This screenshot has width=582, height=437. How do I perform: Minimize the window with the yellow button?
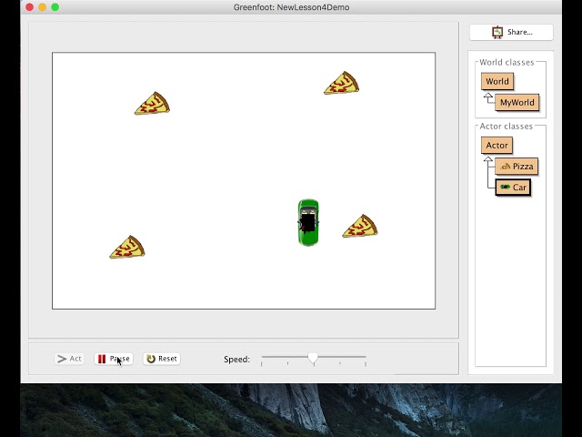pos(42,7)
